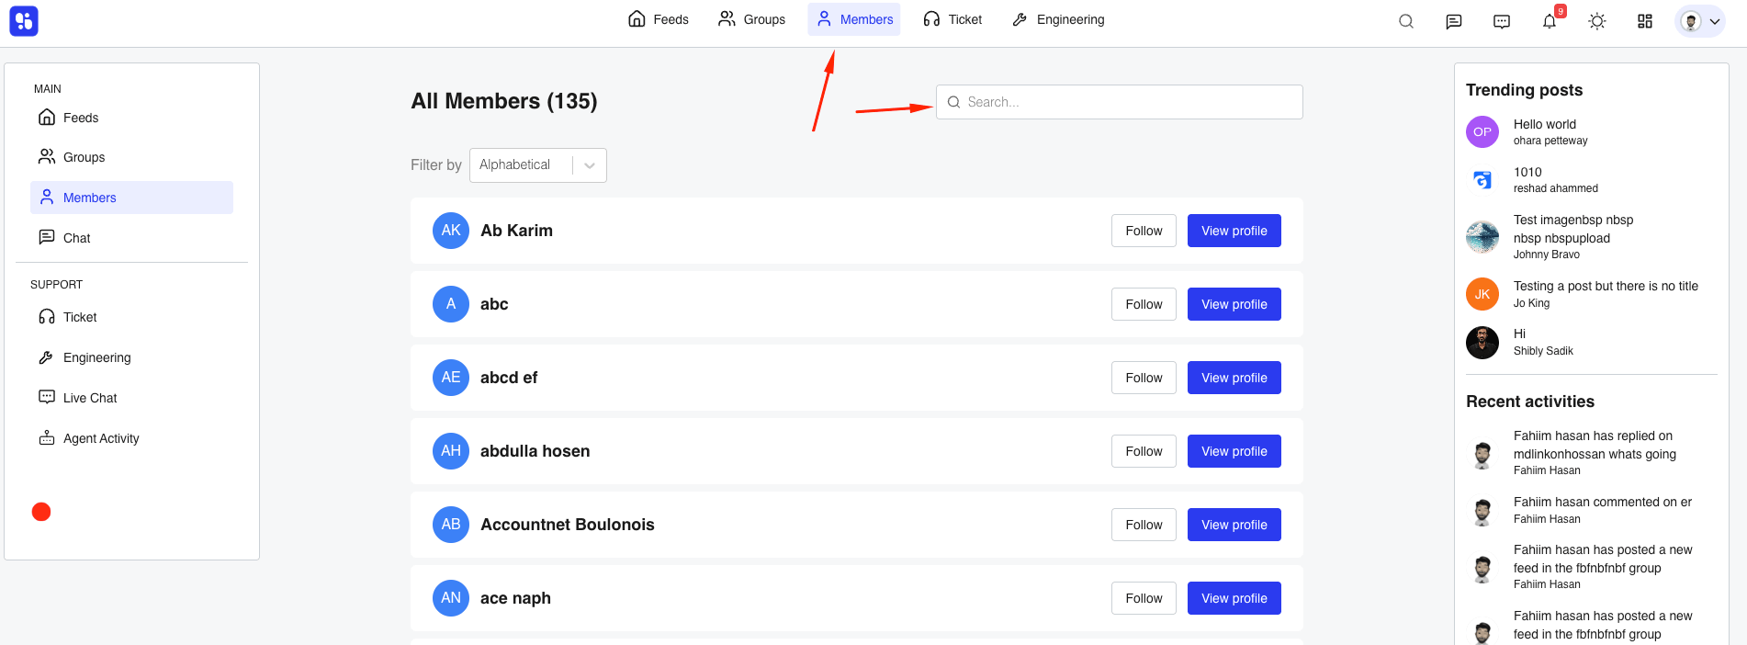View profile of abdulla hosen
This screenshot has height=645, width=1747.
pos(1234,451)
